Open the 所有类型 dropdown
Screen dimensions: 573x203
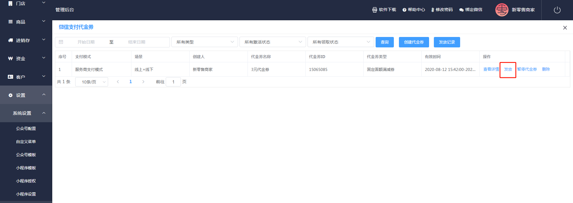point(205,42)
